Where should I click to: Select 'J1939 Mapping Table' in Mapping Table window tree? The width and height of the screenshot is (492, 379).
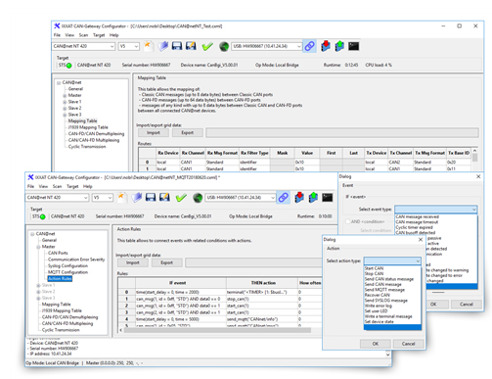(x=88, y=127)
